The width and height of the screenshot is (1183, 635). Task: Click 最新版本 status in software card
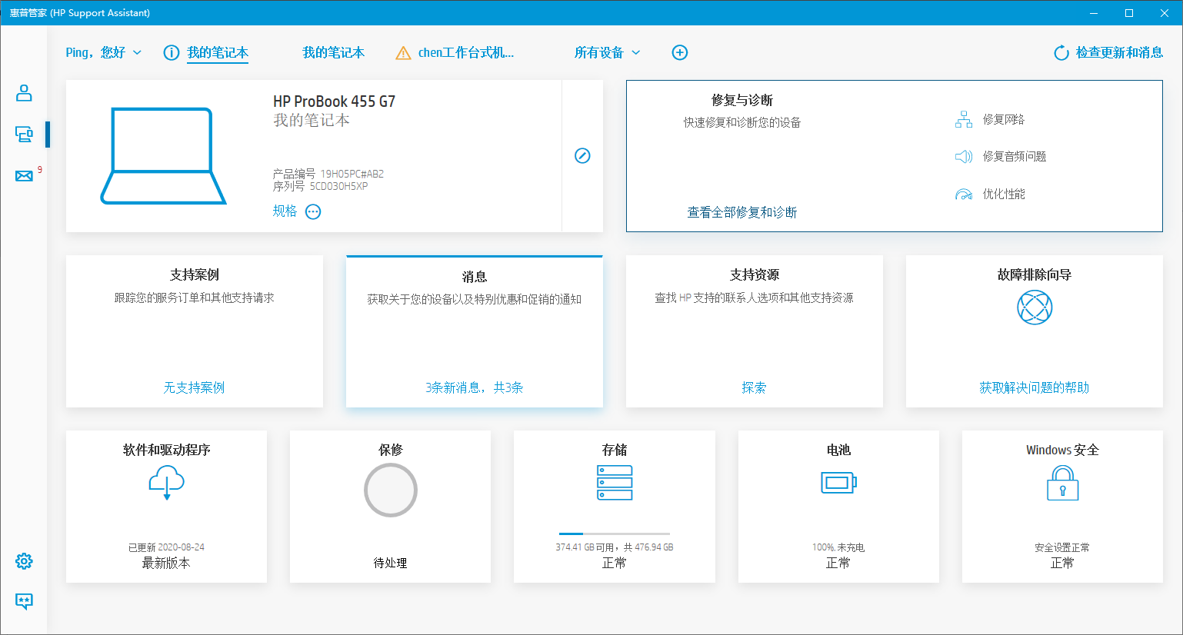[x=166, y=563]
